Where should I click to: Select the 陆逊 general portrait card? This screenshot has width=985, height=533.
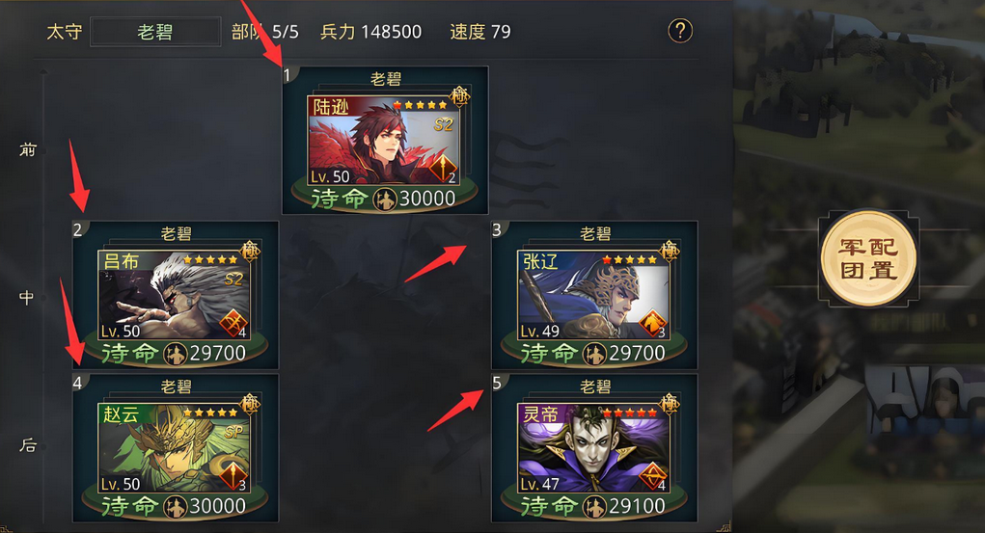(x=383, y=140)
